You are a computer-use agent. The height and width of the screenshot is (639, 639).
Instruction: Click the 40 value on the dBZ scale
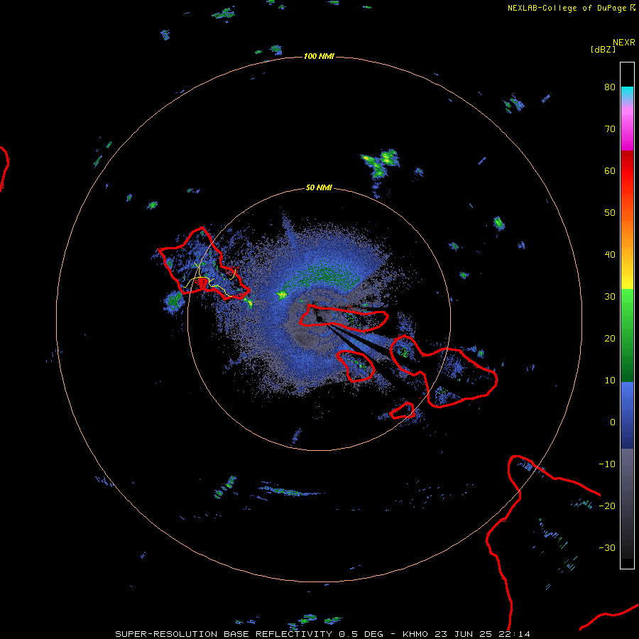pyautogui.click(x=610, y=255)
